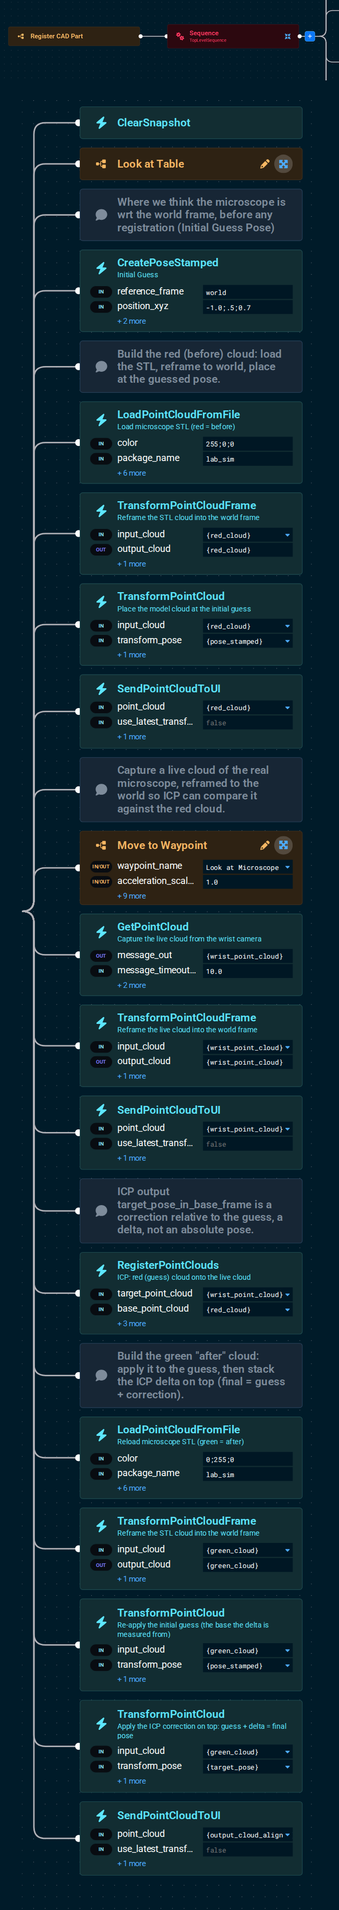
Task: Expand '+ 2 more' under GetPointCloud
Action: point(131,985)
